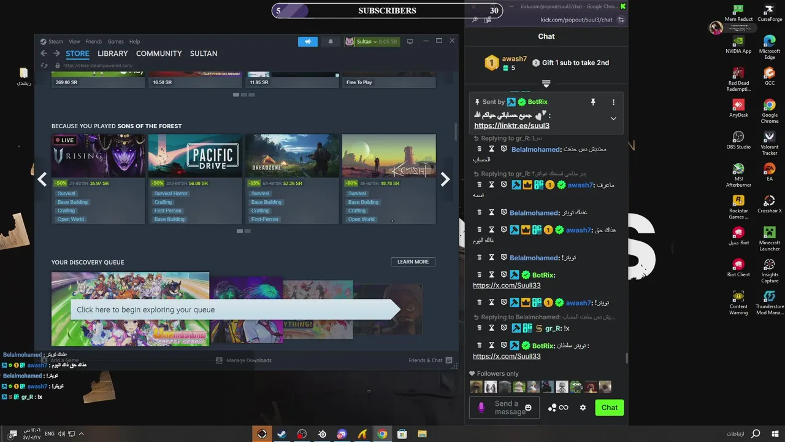Click Steam forward navigation arrow
Image resolution: width=785 pixels, height=442 pixels.
[x=56, y=53]
